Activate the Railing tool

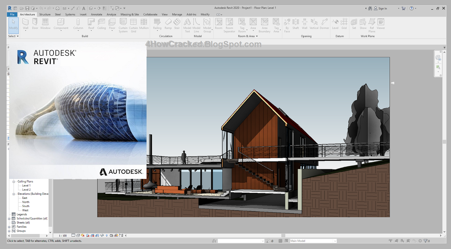click(157, 24)
